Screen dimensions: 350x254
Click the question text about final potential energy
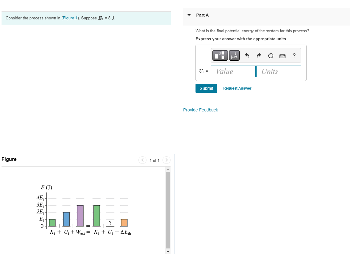253,31
